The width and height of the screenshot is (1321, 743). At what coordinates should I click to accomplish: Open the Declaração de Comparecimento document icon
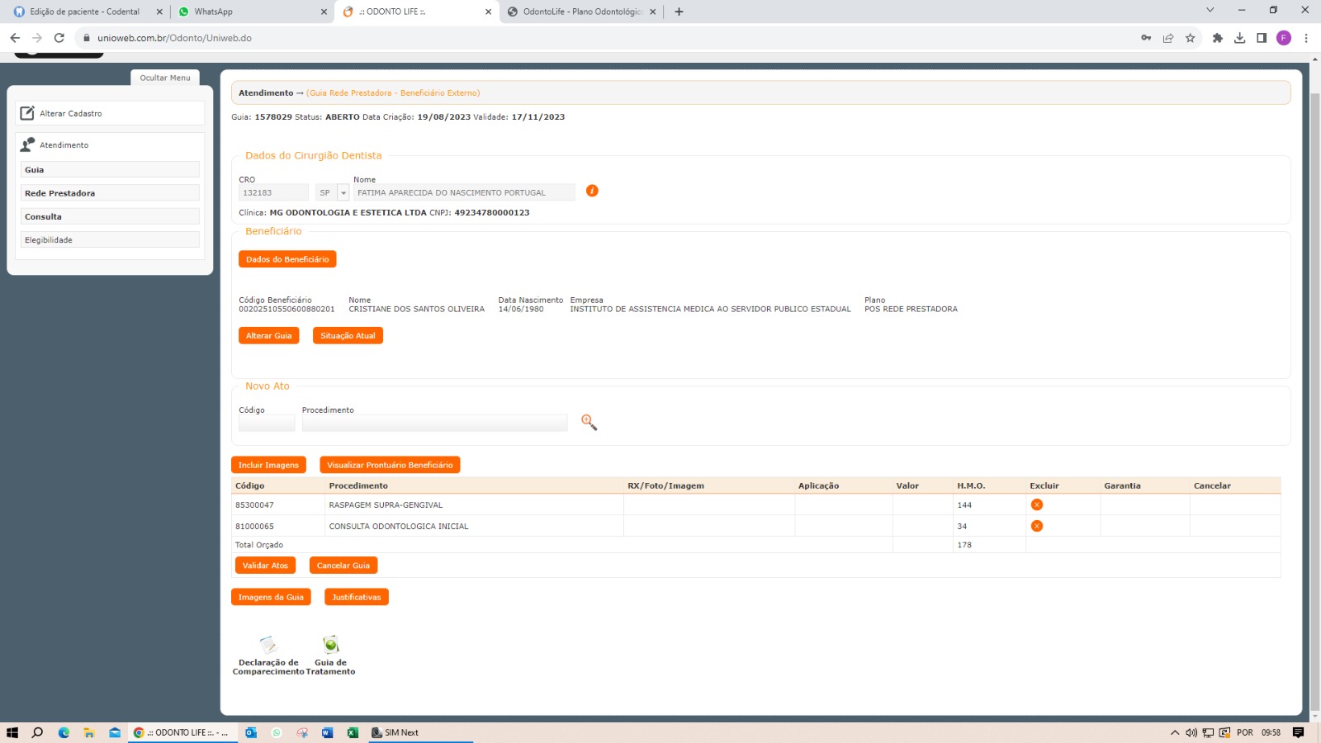pos(268,645)
